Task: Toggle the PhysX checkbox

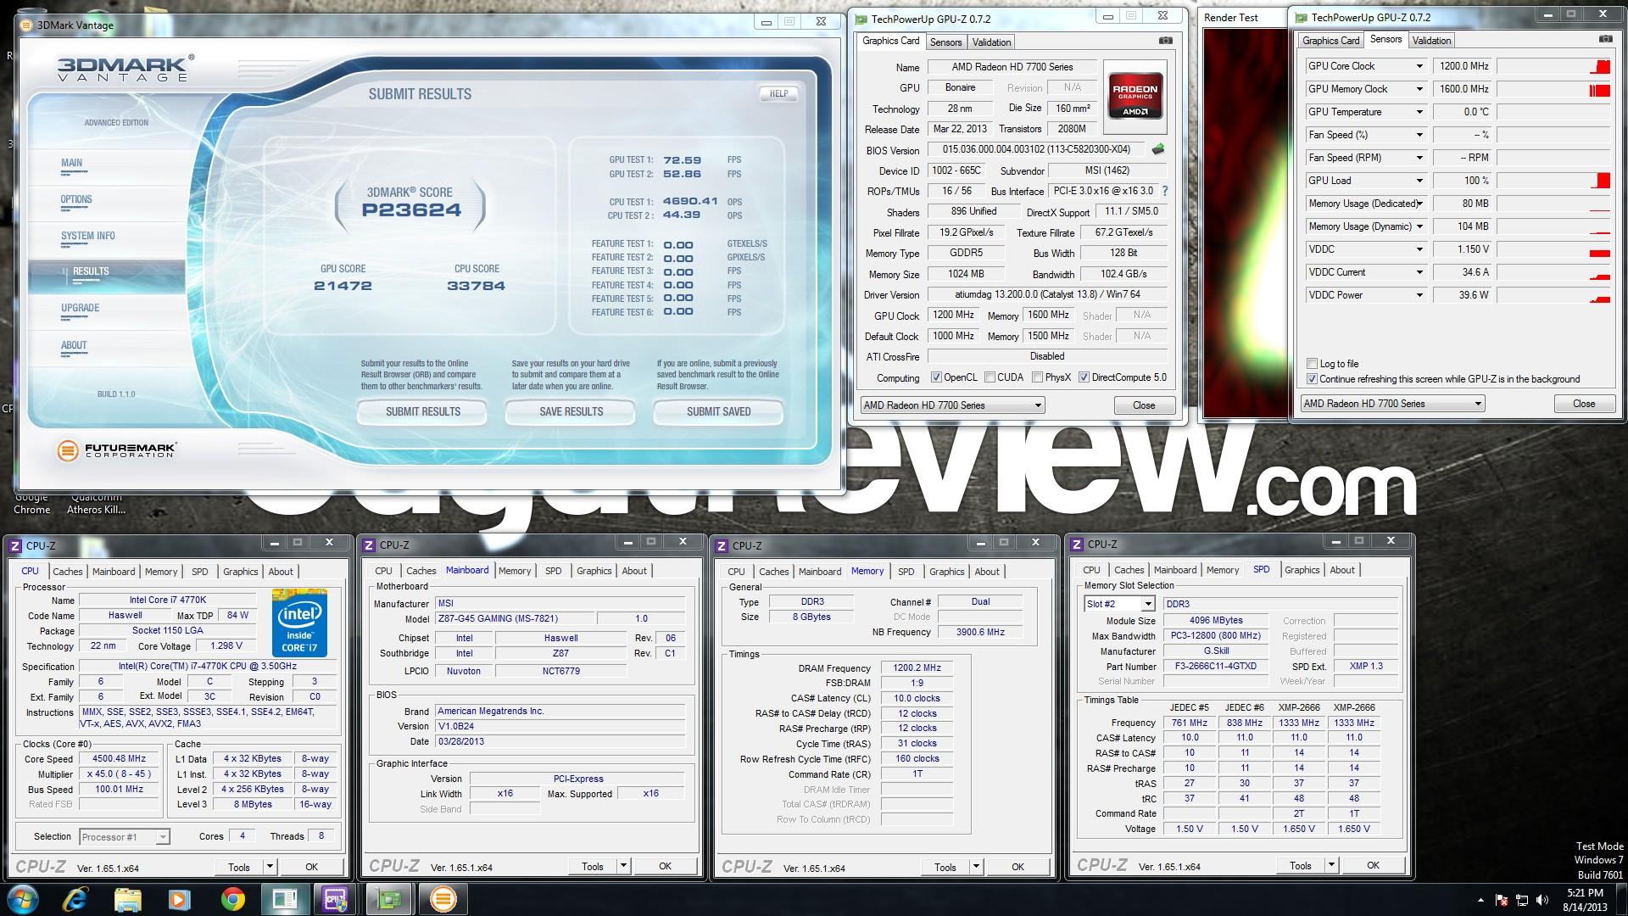Action: pyautogui.click(x=1037, y=377)
